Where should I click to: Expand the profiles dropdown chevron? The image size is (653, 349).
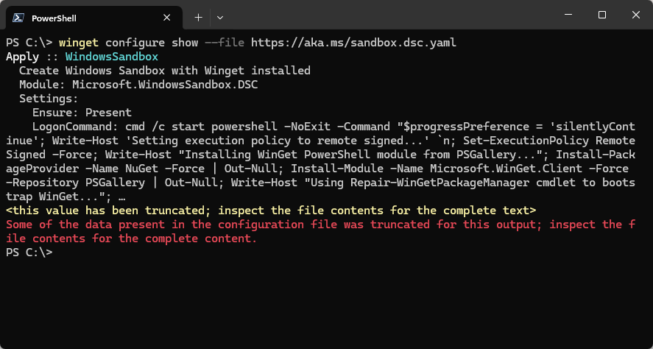point(220,18)
